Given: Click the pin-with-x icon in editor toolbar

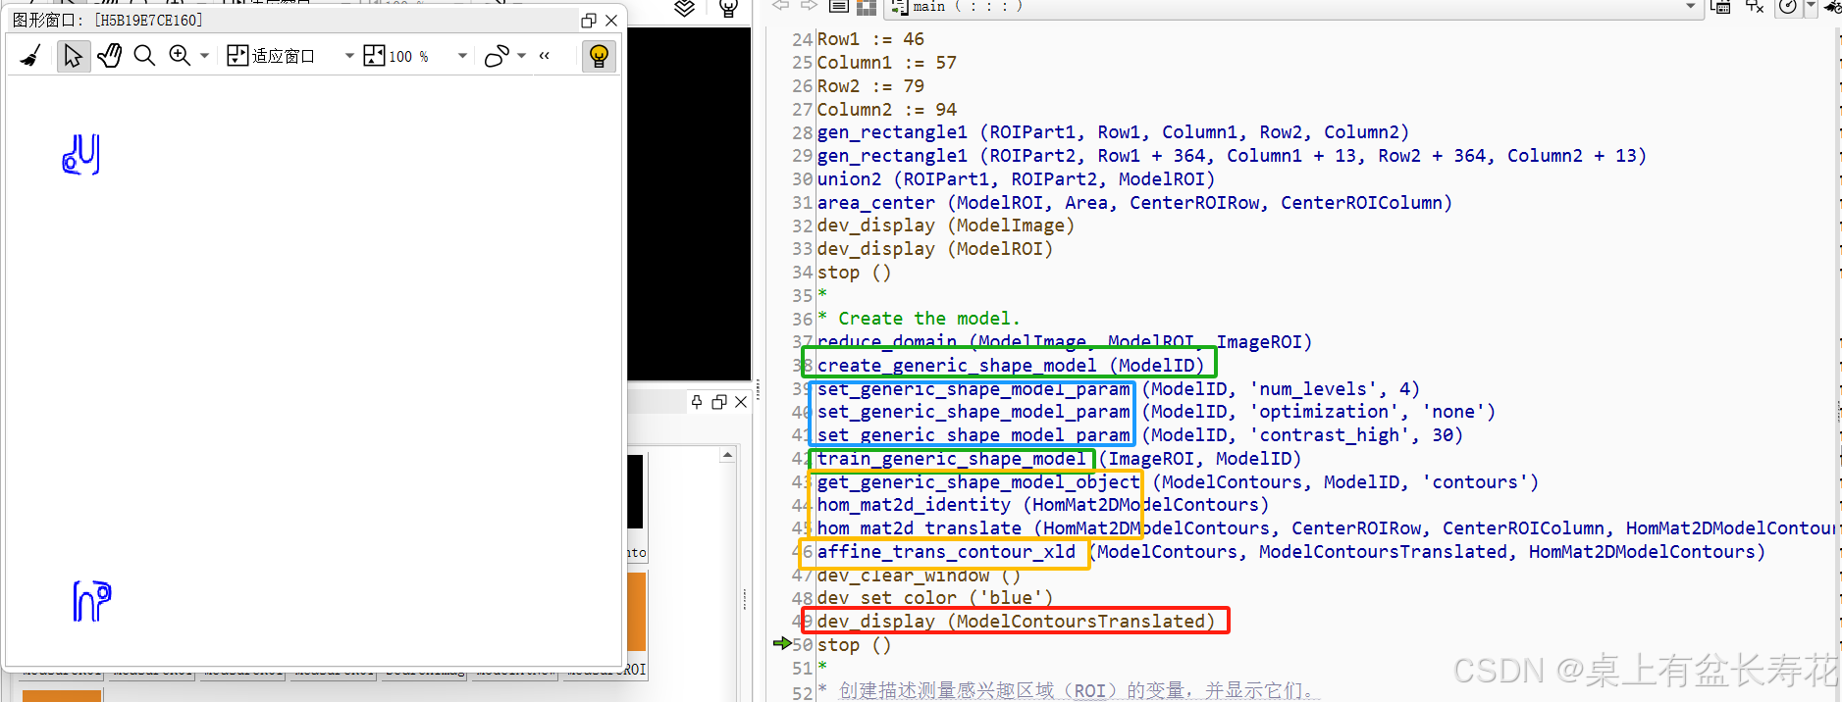Looking at the screenshot, I should 1755,7.
